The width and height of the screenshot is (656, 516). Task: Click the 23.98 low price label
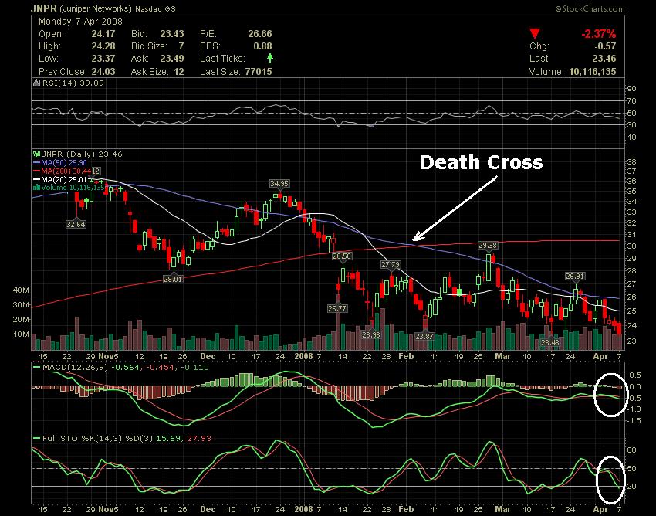(371, 334)
